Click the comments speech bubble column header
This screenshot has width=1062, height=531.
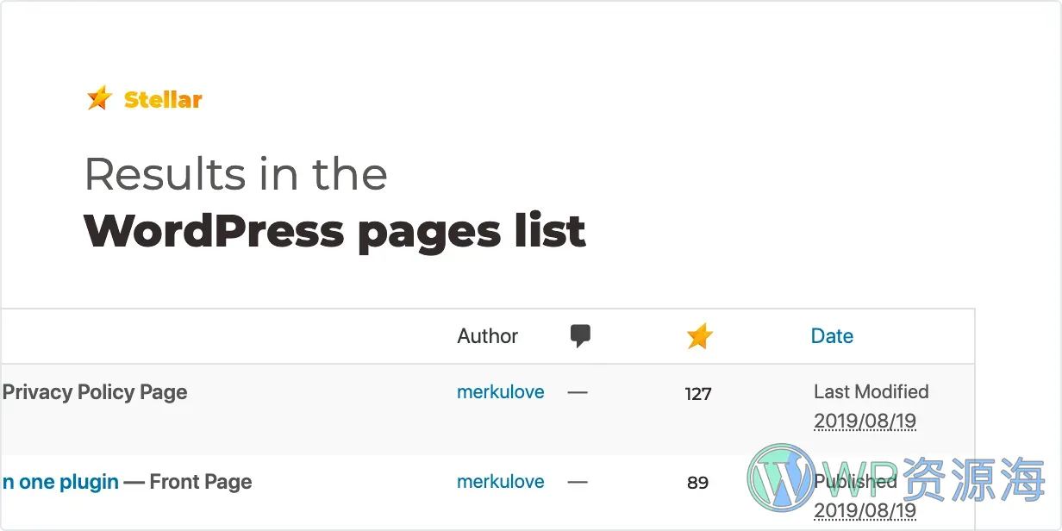point(581,336)
